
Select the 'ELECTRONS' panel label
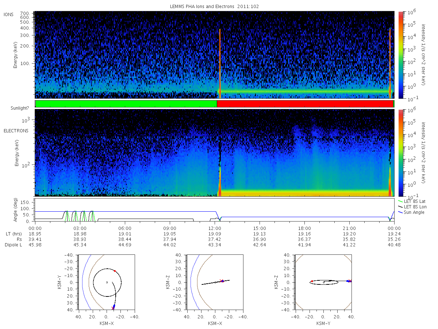[x=16, y=131]
